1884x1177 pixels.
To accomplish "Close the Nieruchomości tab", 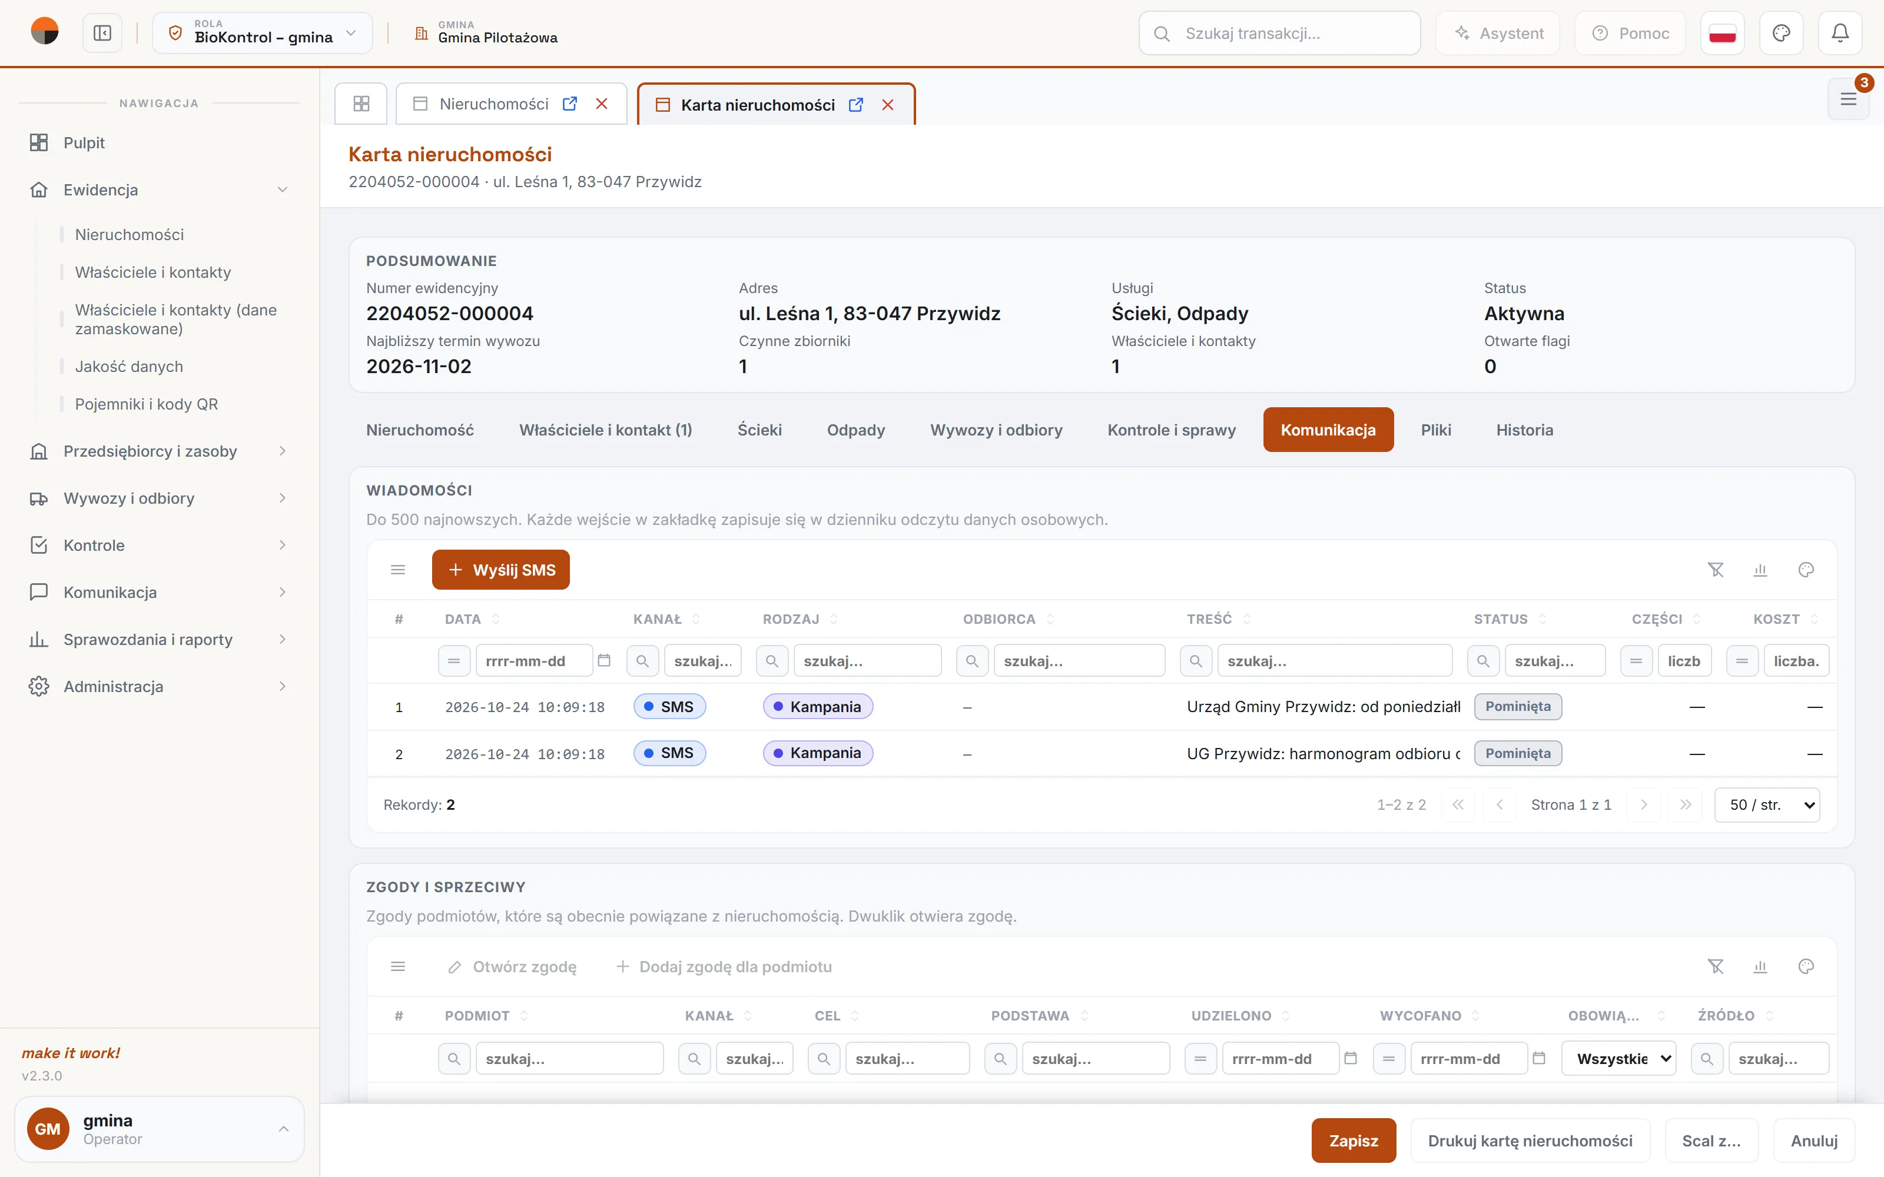I will tap(602, 104).
